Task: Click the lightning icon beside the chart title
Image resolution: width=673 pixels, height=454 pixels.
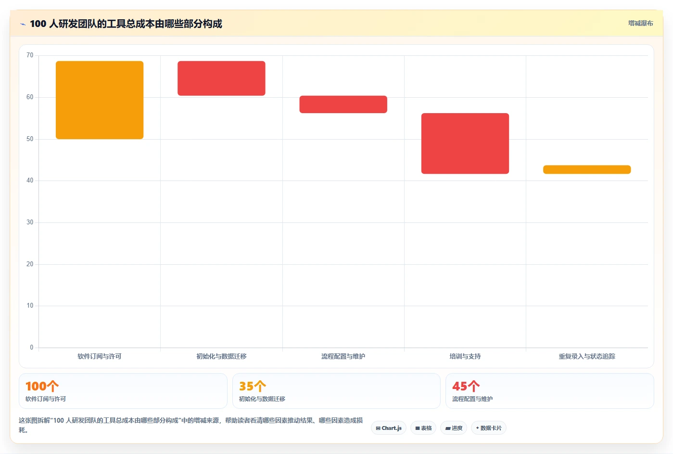Action: (23, 24)
